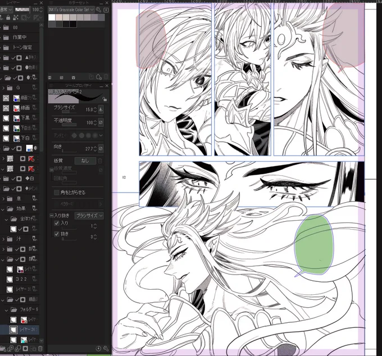The image size is (382, 356).
Task: Select the レイヤー 24 layer row
Action: point(20,330)
